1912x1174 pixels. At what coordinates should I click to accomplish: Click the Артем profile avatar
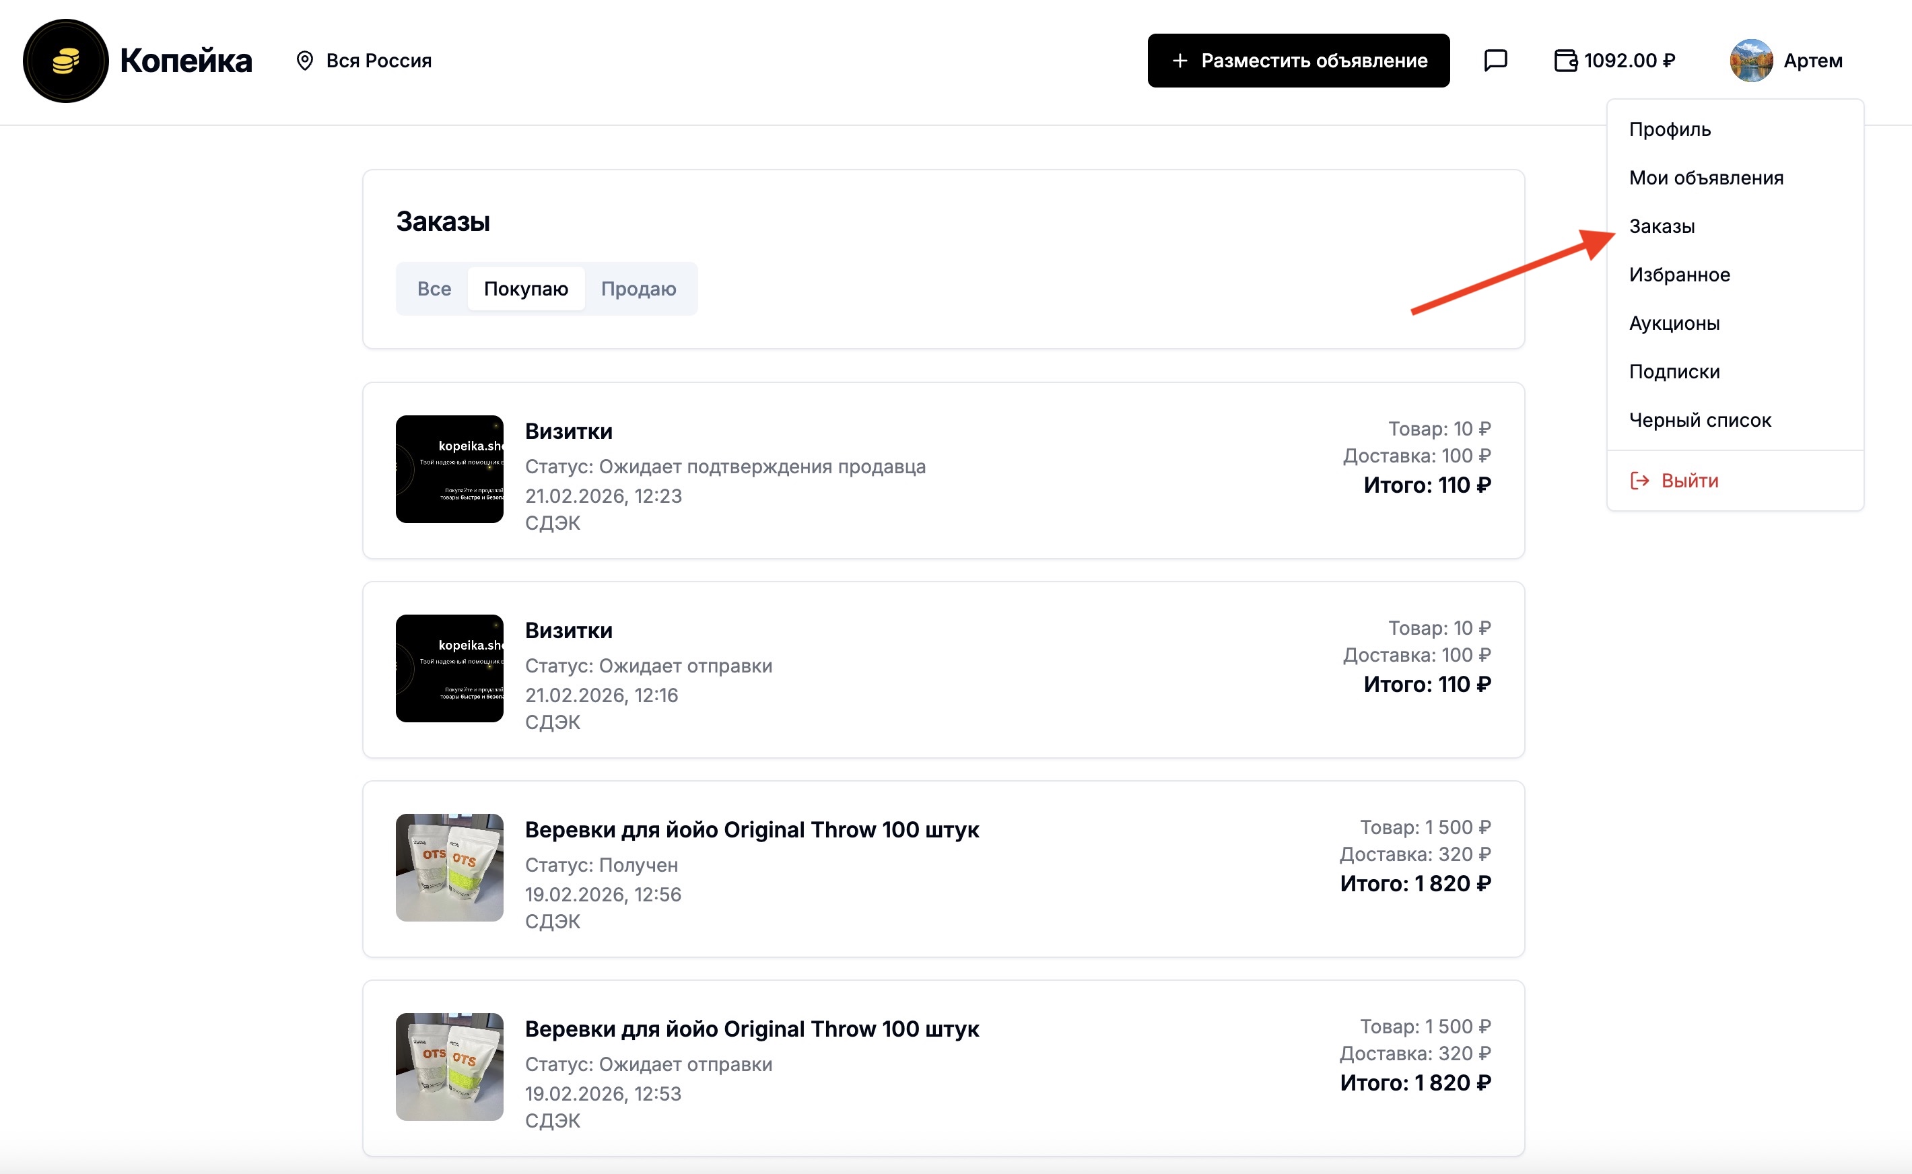1750,61
